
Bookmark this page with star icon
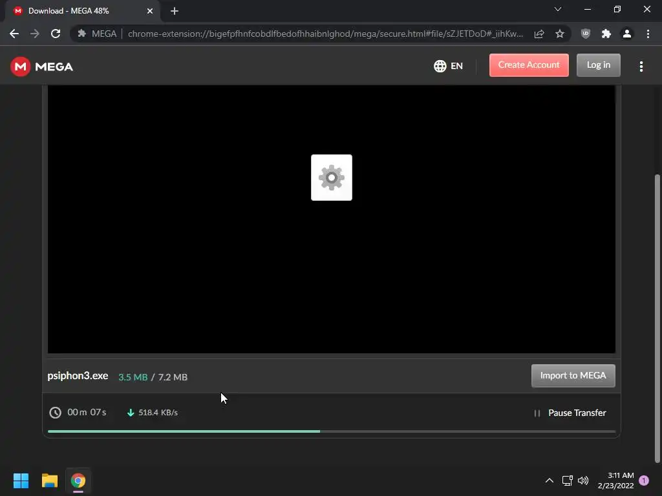pyautogui.click(x=560, y=34)
